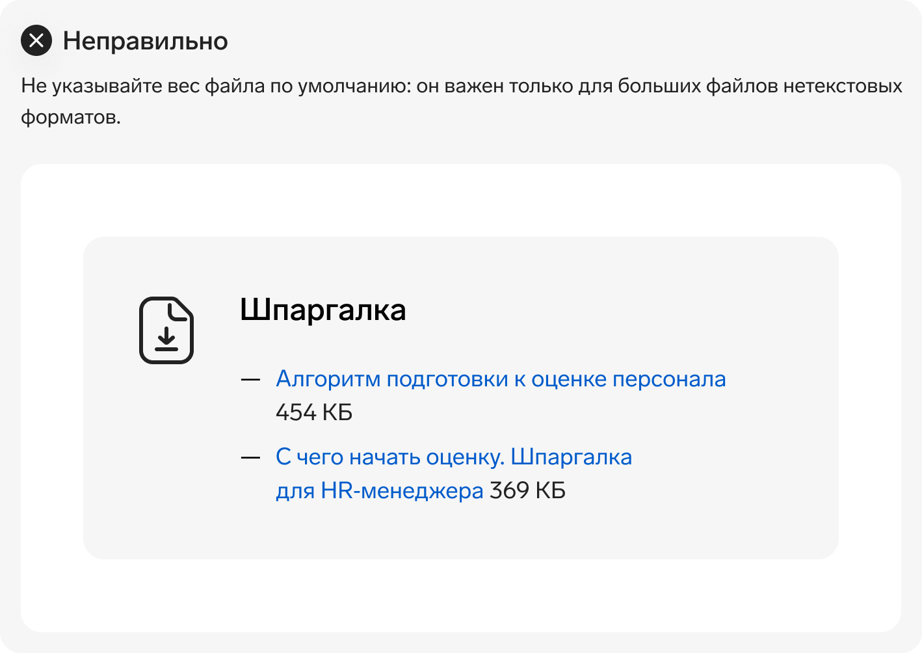
Task: Open 'Алгоритм подготовки к оценке персонала' link
Action: click(501, 379)
